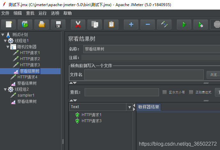The height and width of the screenshot is (150, 220).
Task: Click the Cut scissors icon
Action: click(x=78, y=24)
